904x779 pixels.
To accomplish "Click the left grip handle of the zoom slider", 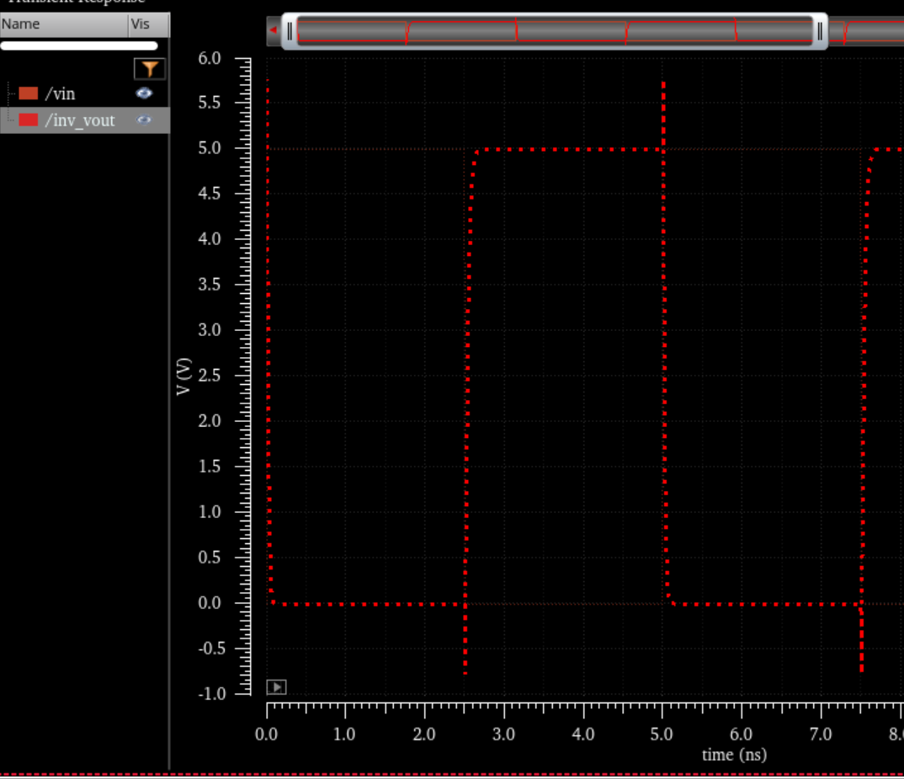I will tap(290, 32).
